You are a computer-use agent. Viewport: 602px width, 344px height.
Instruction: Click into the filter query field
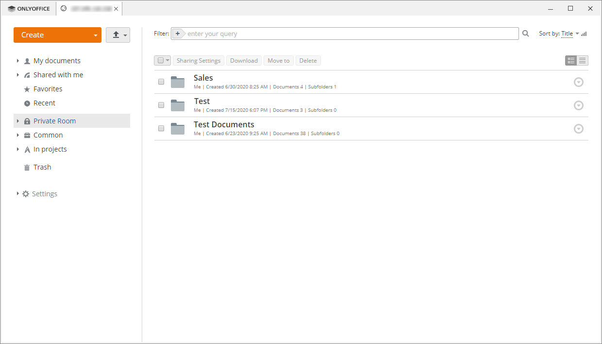350,34
